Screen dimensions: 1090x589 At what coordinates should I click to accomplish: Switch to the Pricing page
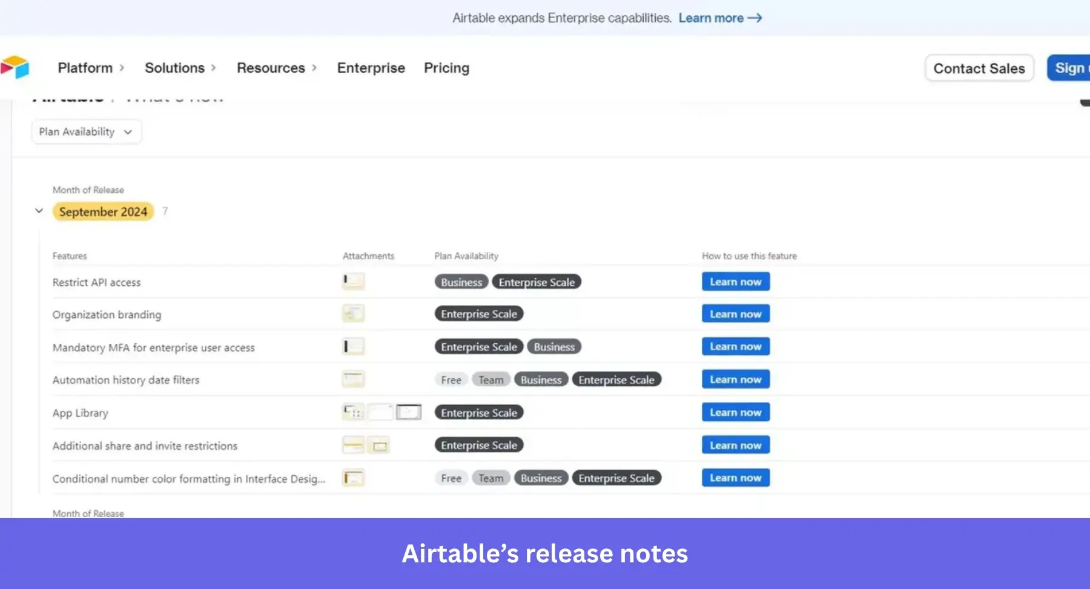(446, 68)
